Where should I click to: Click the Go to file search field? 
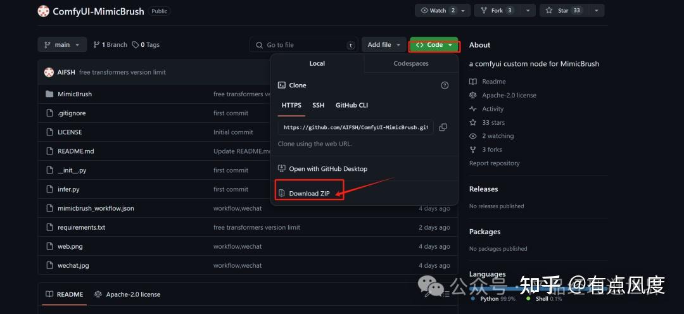304,45
